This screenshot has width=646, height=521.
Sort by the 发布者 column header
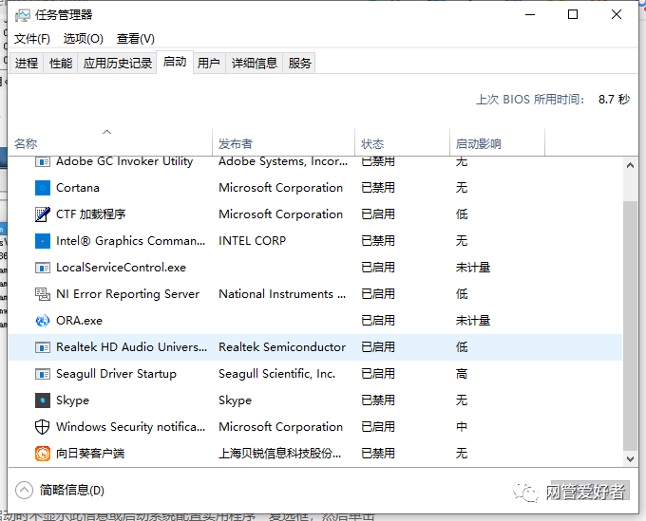[283, 142]
